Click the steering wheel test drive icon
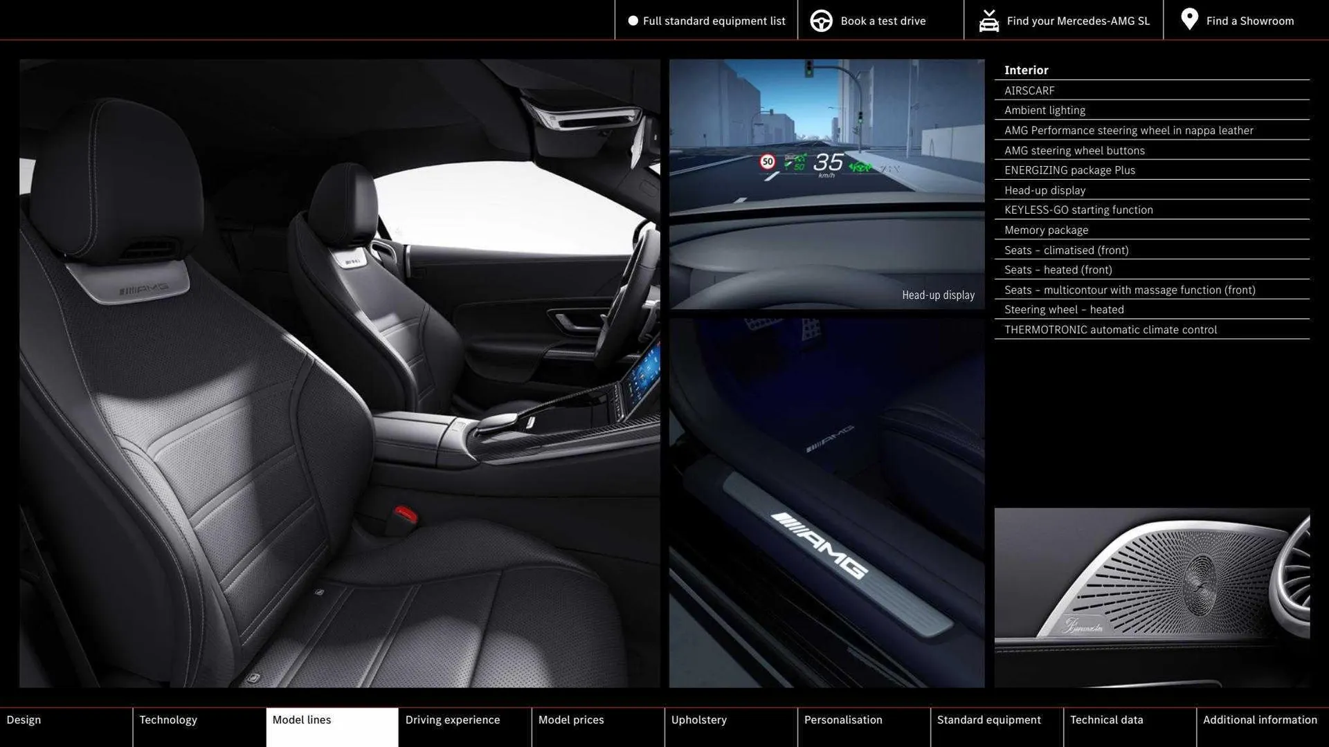 (821, 21)
